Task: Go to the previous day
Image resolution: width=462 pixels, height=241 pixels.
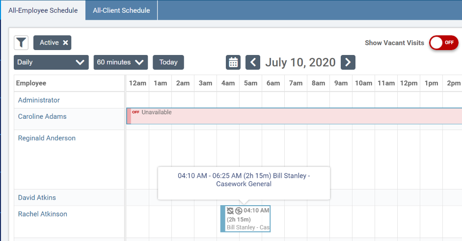Action: [253, 62]
